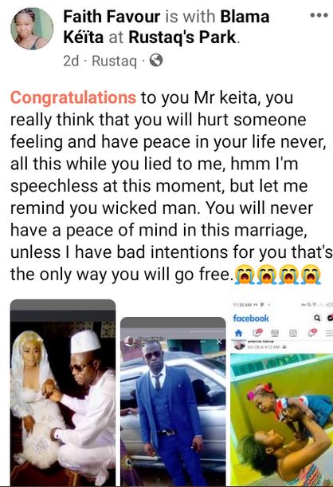333x487 pixels.
Task: Click the public globe privacy icon
Action: [156, 60]
